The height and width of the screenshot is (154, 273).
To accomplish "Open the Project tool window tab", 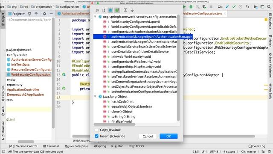I will pos(3,19).
